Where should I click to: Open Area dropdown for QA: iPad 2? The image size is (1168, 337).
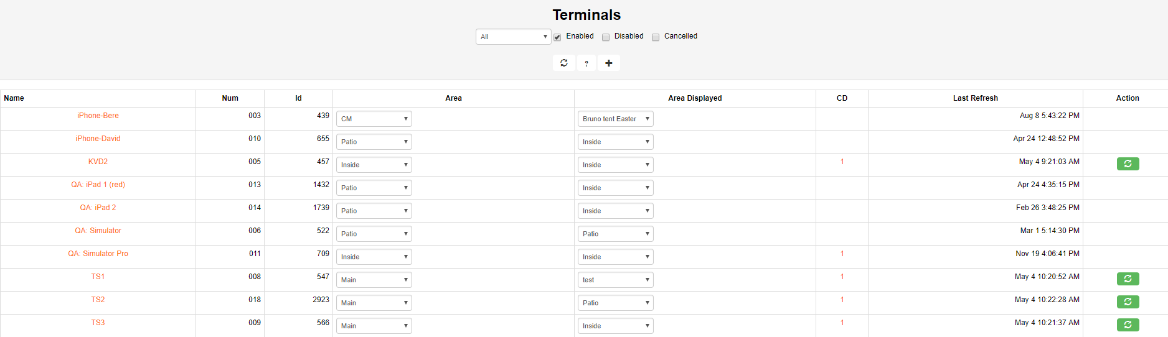[374, 211]
